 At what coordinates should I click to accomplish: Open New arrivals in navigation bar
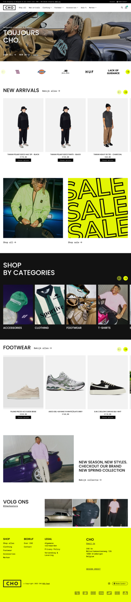[x=34, y=8]
